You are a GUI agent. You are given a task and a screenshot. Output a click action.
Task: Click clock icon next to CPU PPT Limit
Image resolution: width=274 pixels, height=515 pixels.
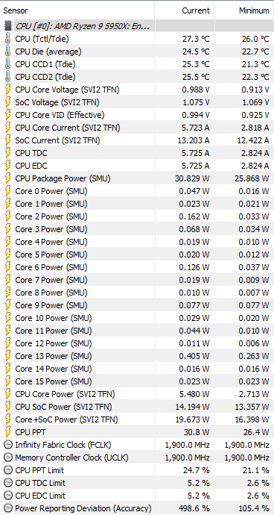click(8, 470)
